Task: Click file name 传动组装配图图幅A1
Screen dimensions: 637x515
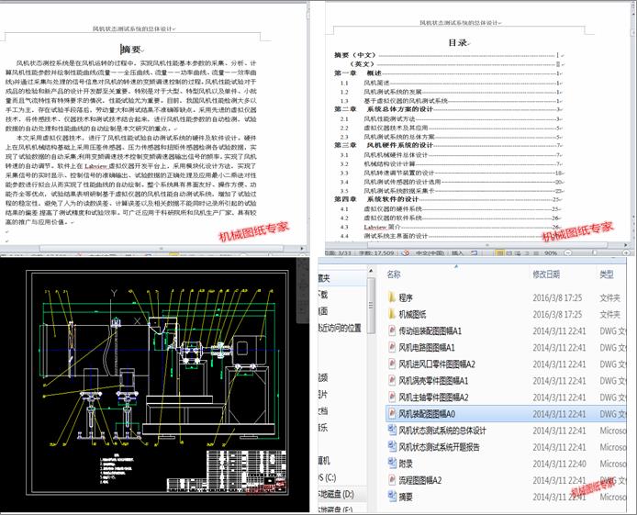Action: click(430, 330)
